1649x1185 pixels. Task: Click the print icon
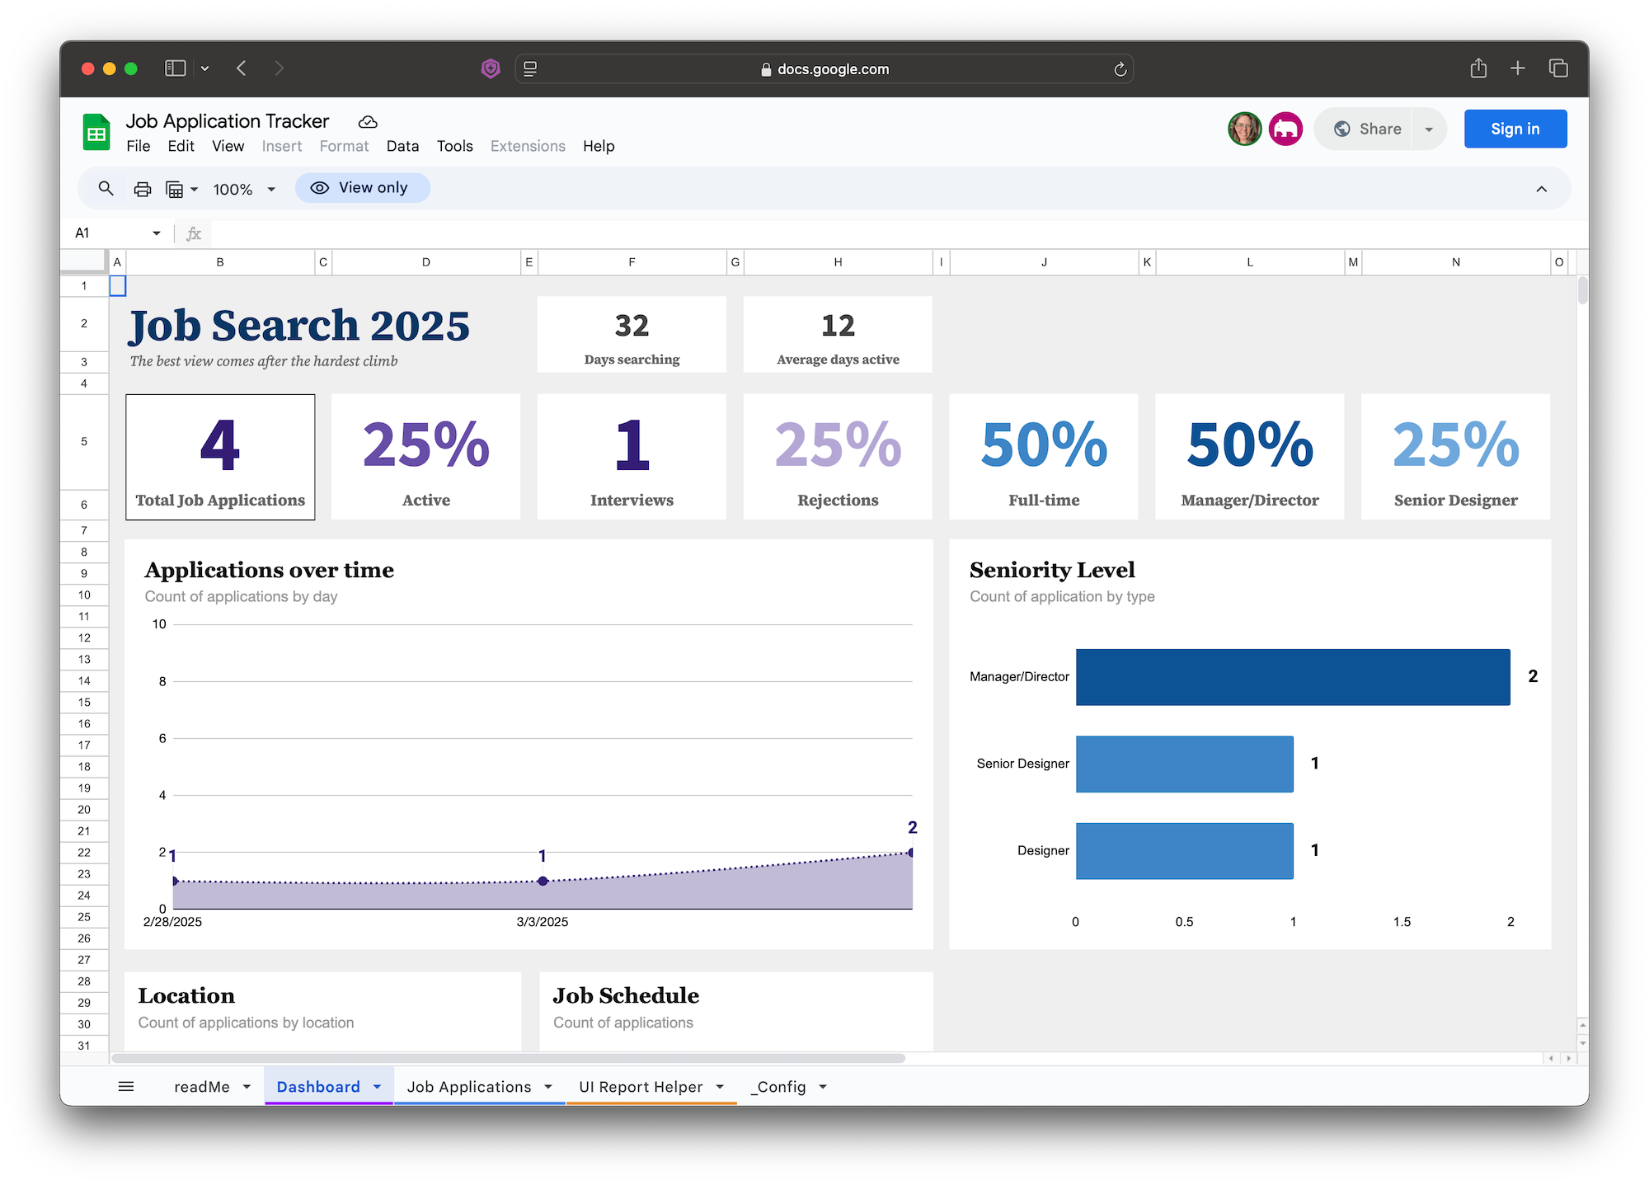click(143, 189)
